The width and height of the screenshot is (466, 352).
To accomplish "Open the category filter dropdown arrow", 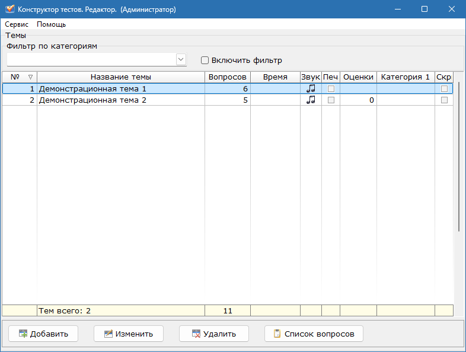I will click(181, 59).
